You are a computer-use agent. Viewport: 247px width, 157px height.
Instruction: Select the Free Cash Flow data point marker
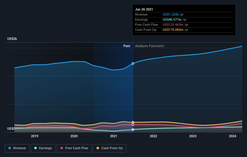point(133,125)
